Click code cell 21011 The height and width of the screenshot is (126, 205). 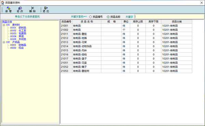pos(66,34)
